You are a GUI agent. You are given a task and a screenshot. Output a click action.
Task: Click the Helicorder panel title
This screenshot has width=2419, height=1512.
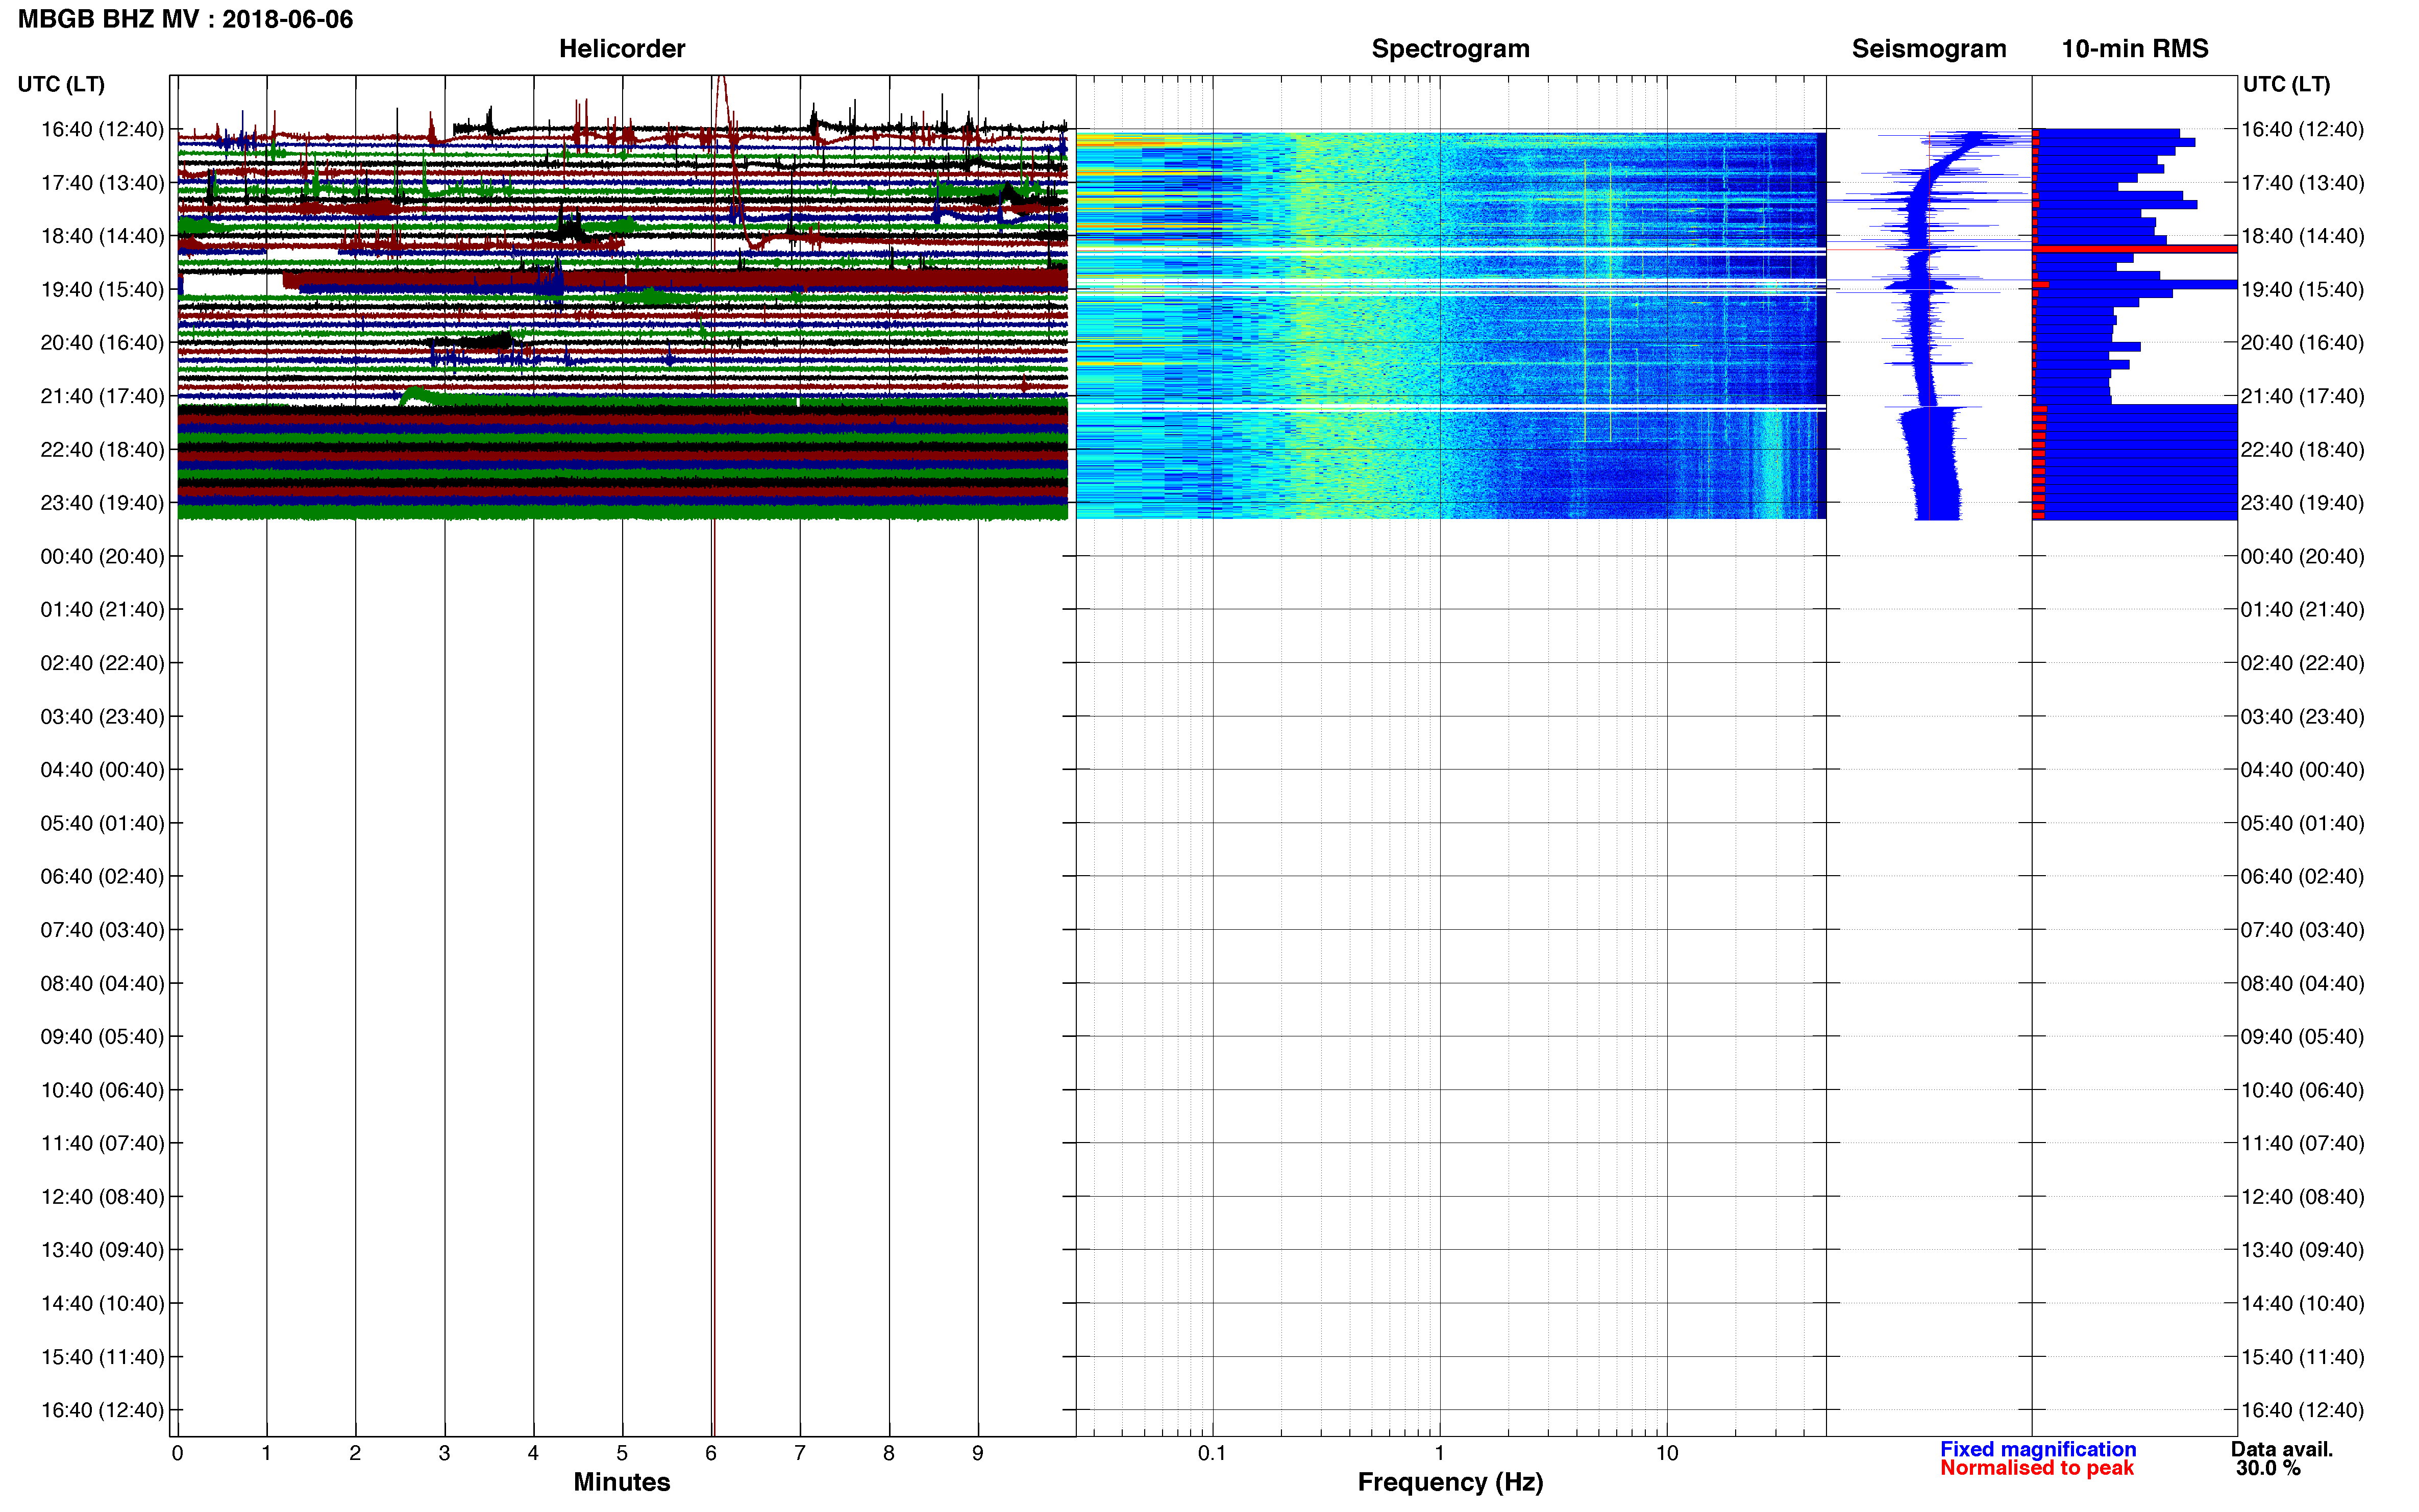[621, 49]
